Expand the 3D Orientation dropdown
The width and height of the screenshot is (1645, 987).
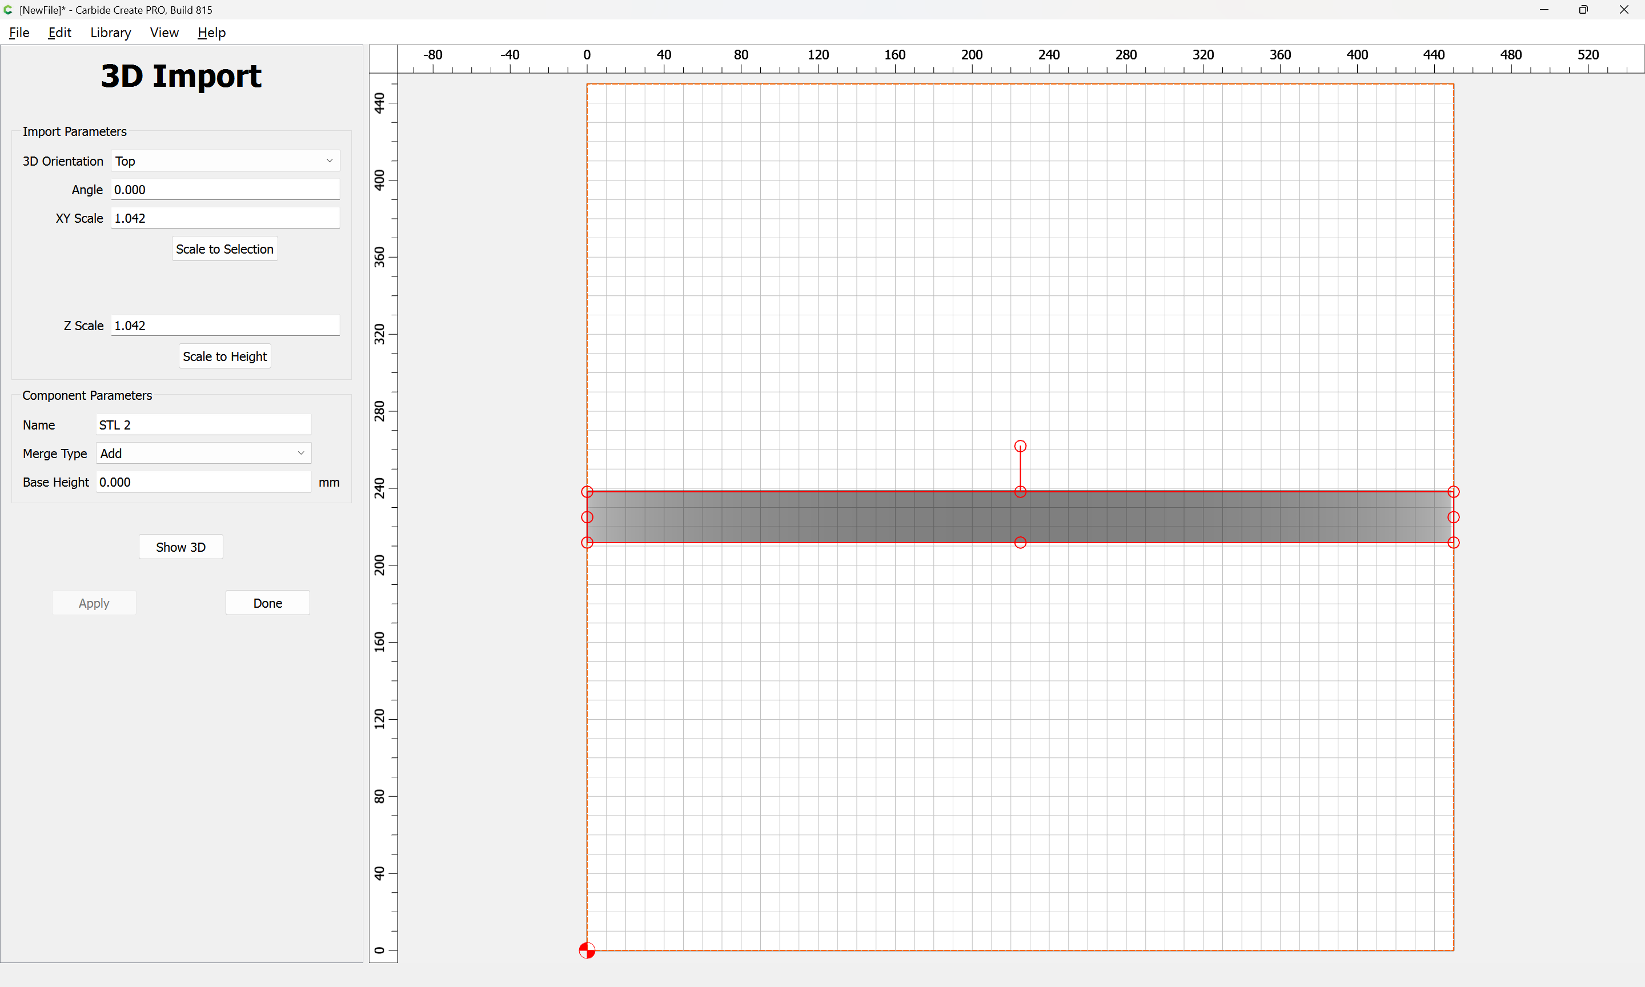pyautogui.click(x=226, y=161)
